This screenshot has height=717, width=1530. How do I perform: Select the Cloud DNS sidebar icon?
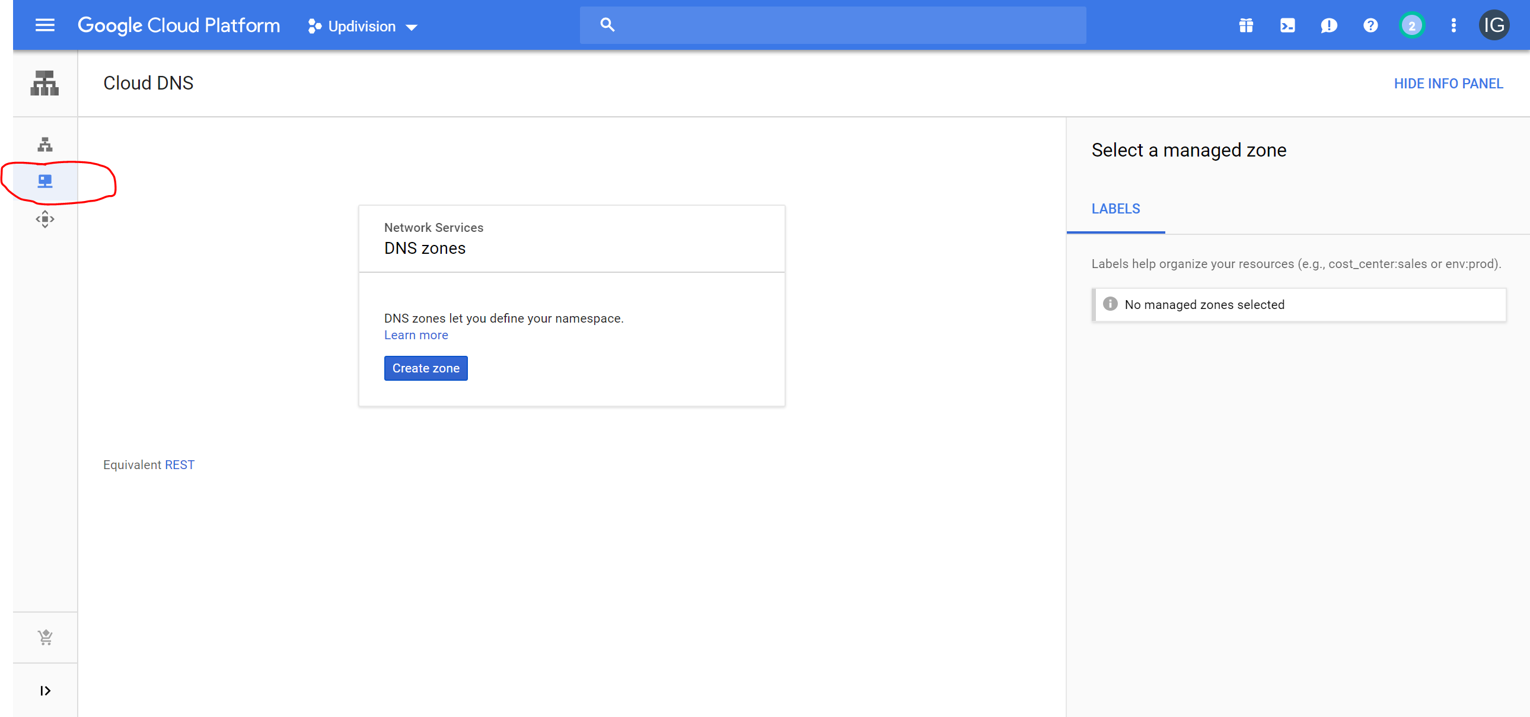pyautogui.click(x=45, y=181)
